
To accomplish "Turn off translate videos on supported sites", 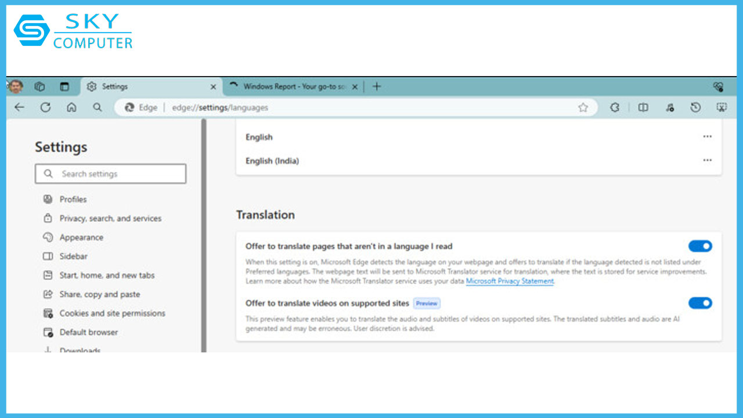I will coord(699,303).
